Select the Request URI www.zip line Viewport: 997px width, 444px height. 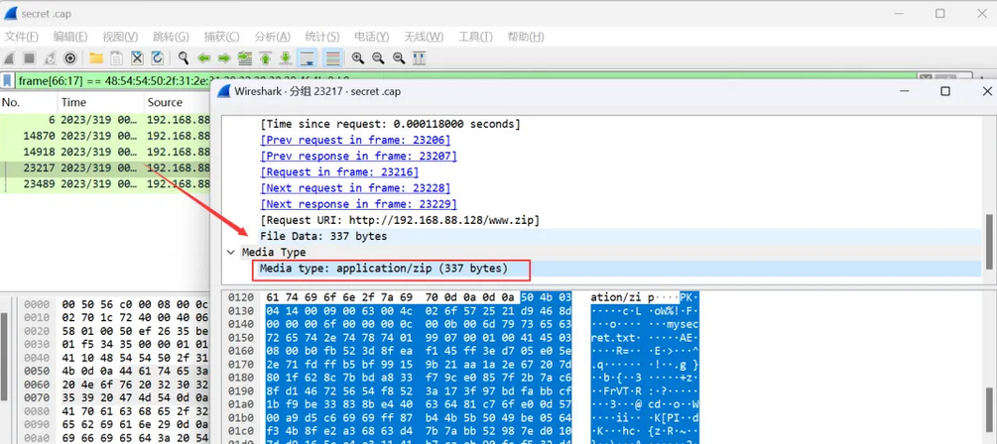(400, 220)
